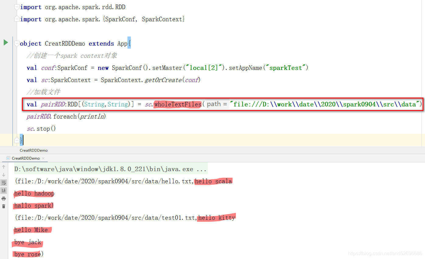Image resolution: width=425 pixels, height=259 pixels.
Task: Click the 'sc.stop()' line
Action: click(41, 129)
